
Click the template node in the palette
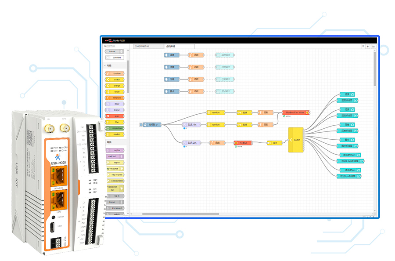click(115, 98)
